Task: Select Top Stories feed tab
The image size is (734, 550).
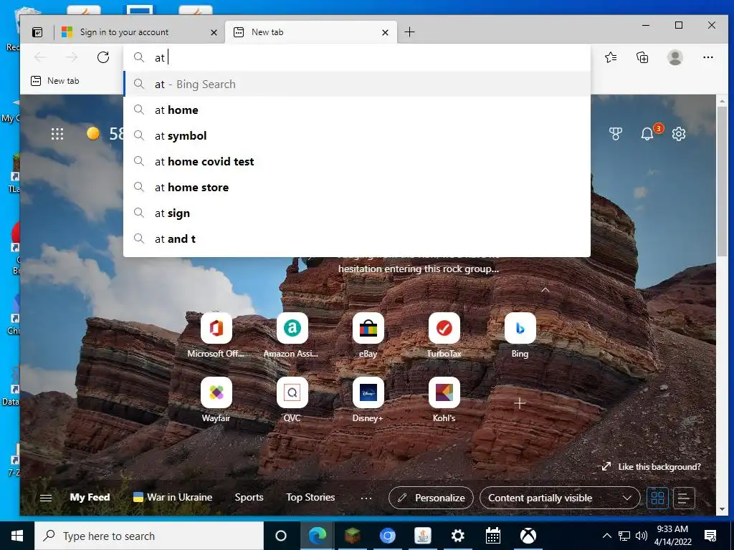Action: (x=310, y=497)
